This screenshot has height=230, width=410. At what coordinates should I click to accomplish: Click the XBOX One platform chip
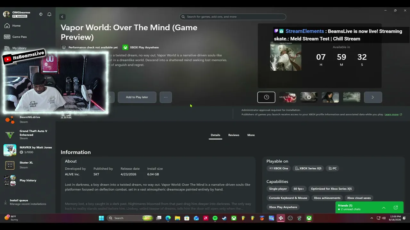pos(279,168)
